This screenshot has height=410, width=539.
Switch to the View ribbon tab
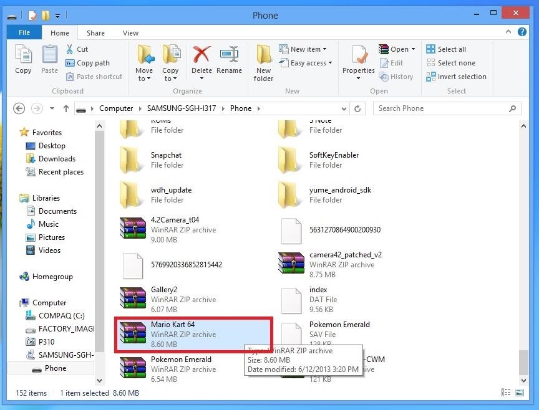130,33
